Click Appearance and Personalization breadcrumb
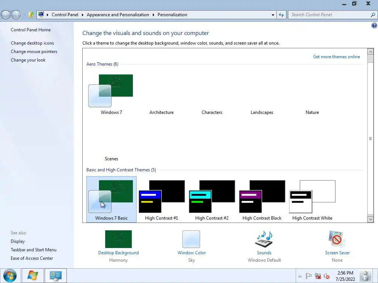The width and height of the screenshot is (378, 283). tap(118, 15)
